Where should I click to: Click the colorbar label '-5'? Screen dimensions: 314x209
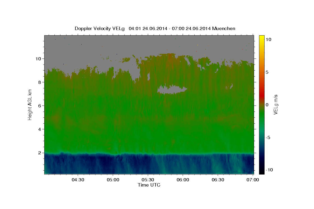(267, 137)
